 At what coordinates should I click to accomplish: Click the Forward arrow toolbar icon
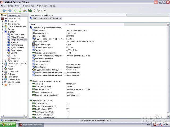tap(9, 10)
